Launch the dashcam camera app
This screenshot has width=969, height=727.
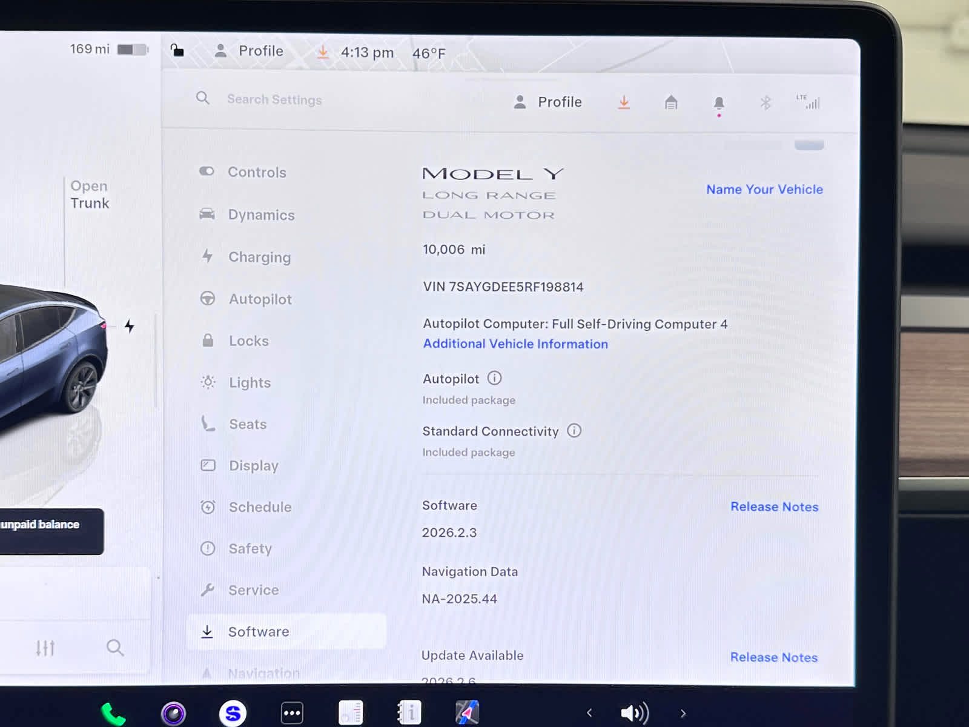pos(173,713)
